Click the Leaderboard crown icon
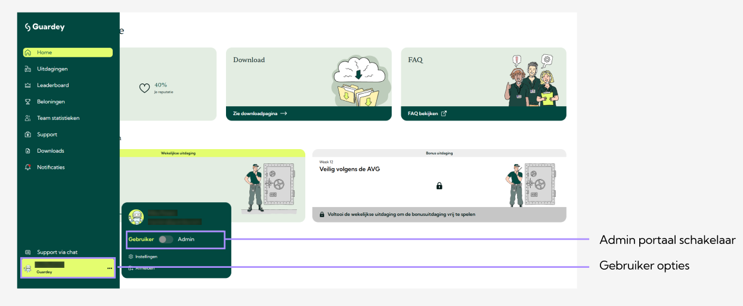 [28, 85]
